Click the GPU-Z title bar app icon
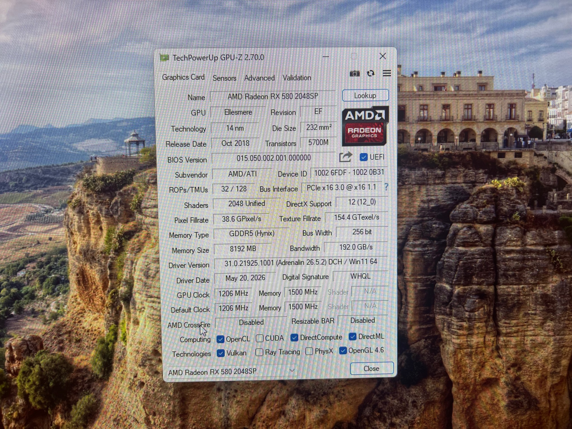This screenshot has width=572, height=429. click(165, 58)
